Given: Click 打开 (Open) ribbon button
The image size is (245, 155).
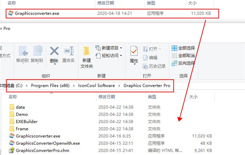Looking at the screenshot, I should [x=150, y=49].
